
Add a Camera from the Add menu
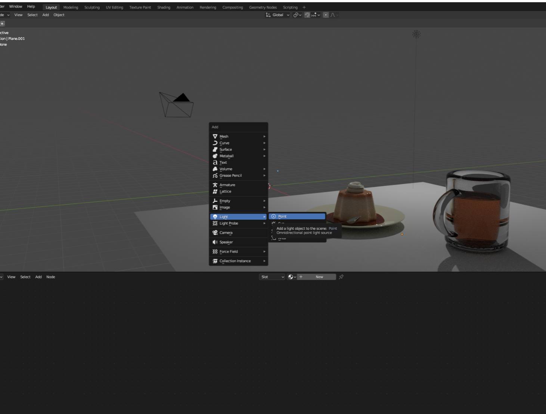(x=238, y=233)
